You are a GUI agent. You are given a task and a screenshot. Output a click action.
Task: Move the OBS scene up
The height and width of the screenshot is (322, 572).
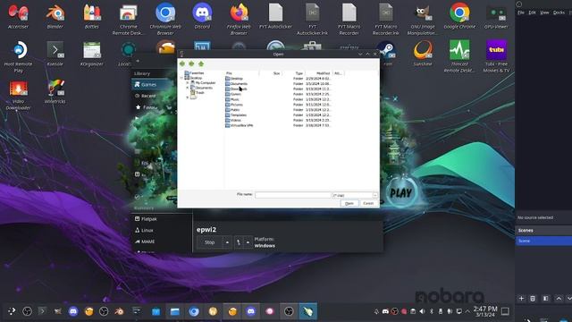[x=559, y=299]
